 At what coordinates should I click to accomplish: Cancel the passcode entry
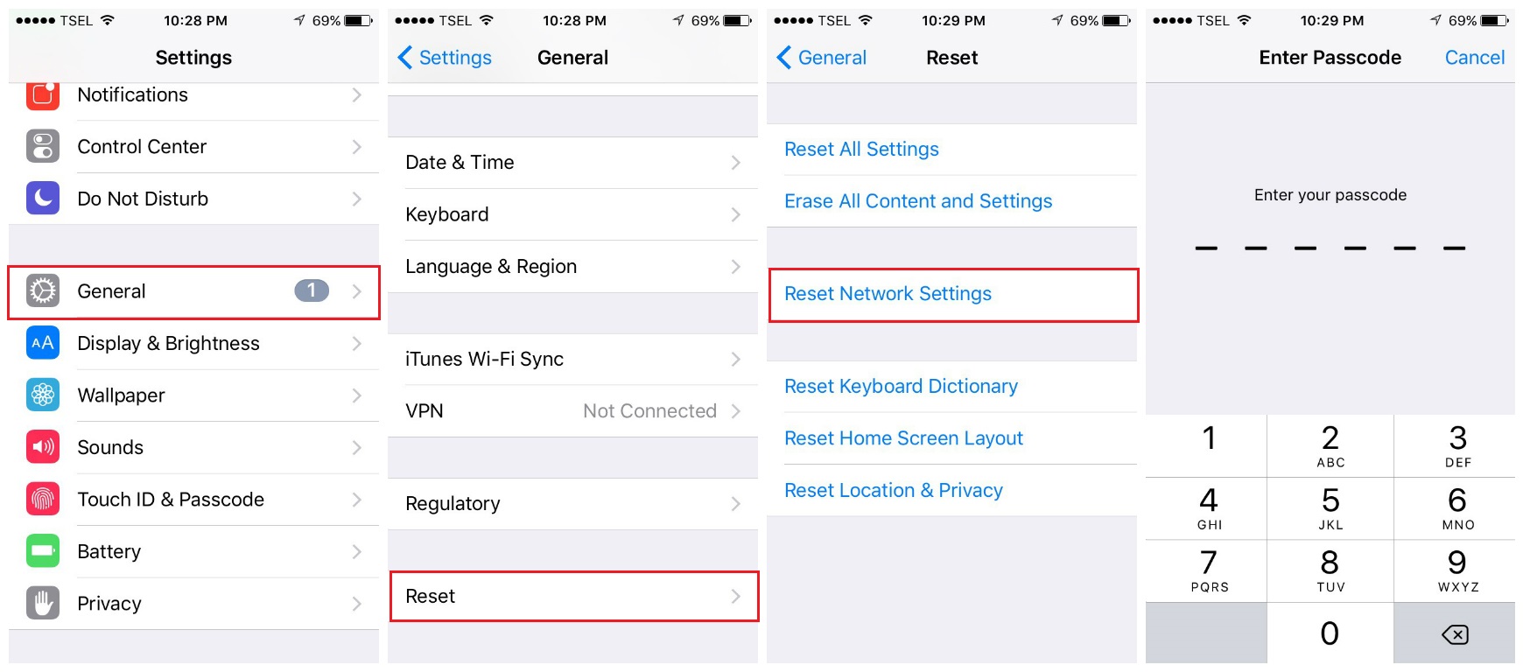(x=1475, y=58)
